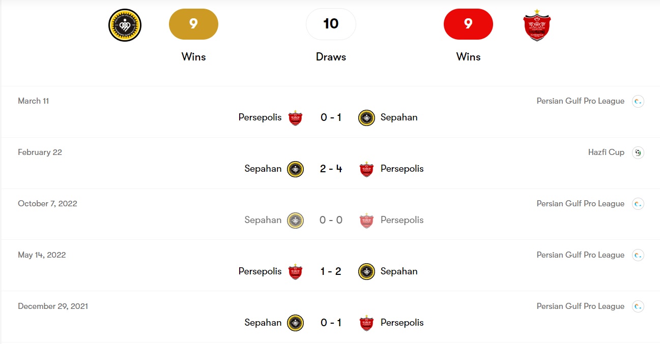The width and height of the screenshot is (660, 344).
Task: Open the 2 - 4 score of the Hazfi Cup match
Action: click(331, 169)
